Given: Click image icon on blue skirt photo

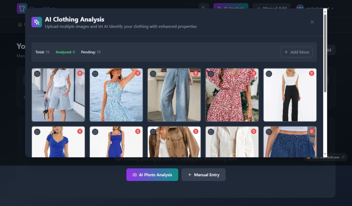Looking at the screenshot, I should (x=269, y=132).
